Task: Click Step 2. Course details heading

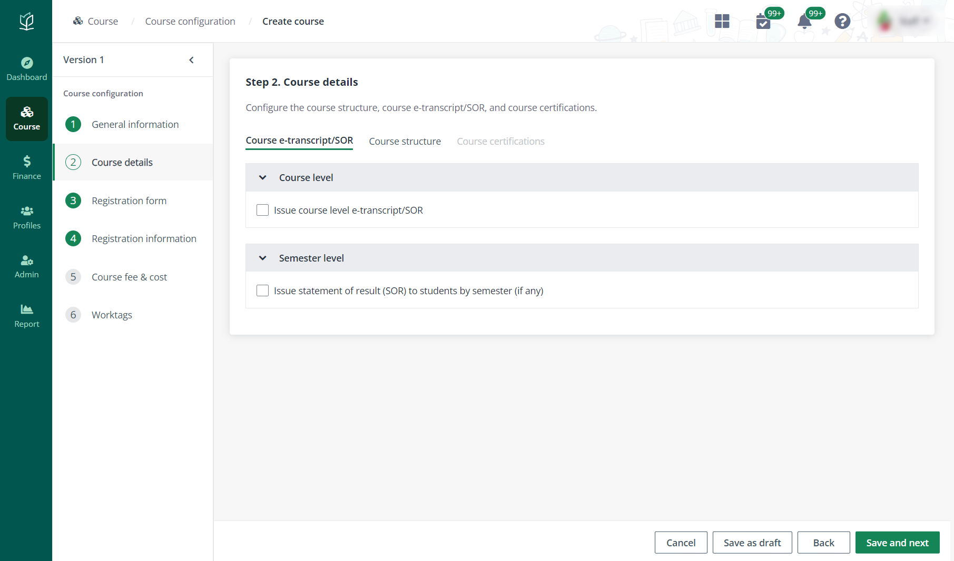Action: coord(301,82)
